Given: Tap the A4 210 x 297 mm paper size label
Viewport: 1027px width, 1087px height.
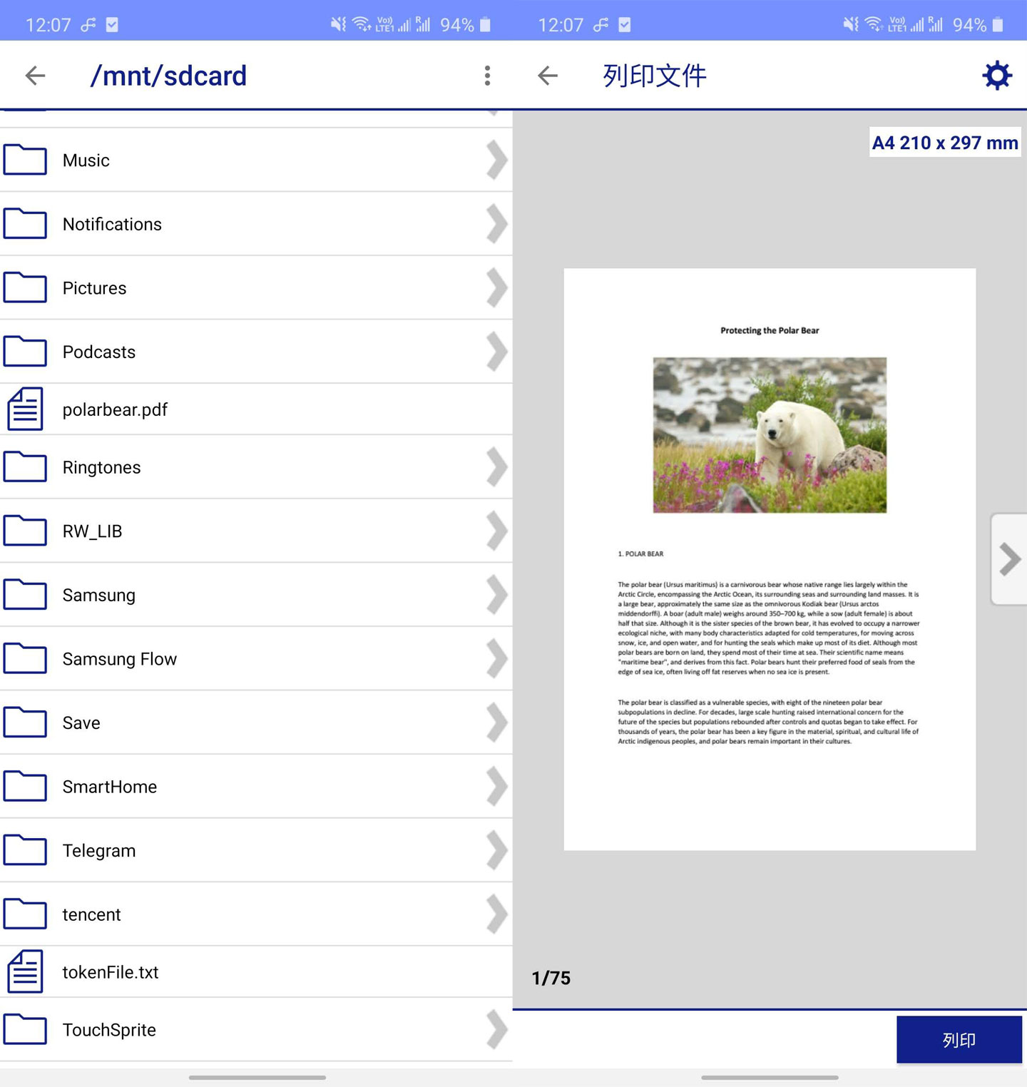Looking at the screenshot, I should 945,143.
